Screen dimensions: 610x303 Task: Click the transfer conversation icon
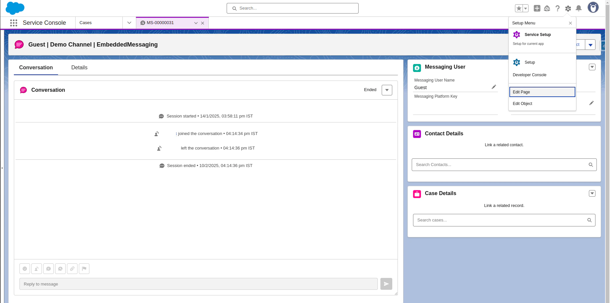point(37,268)
